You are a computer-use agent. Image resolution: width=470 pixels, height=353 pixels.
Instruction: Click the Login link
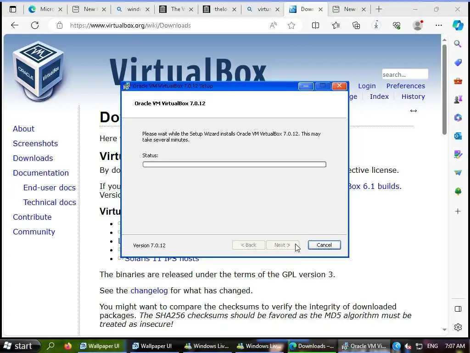click(367, 86)
